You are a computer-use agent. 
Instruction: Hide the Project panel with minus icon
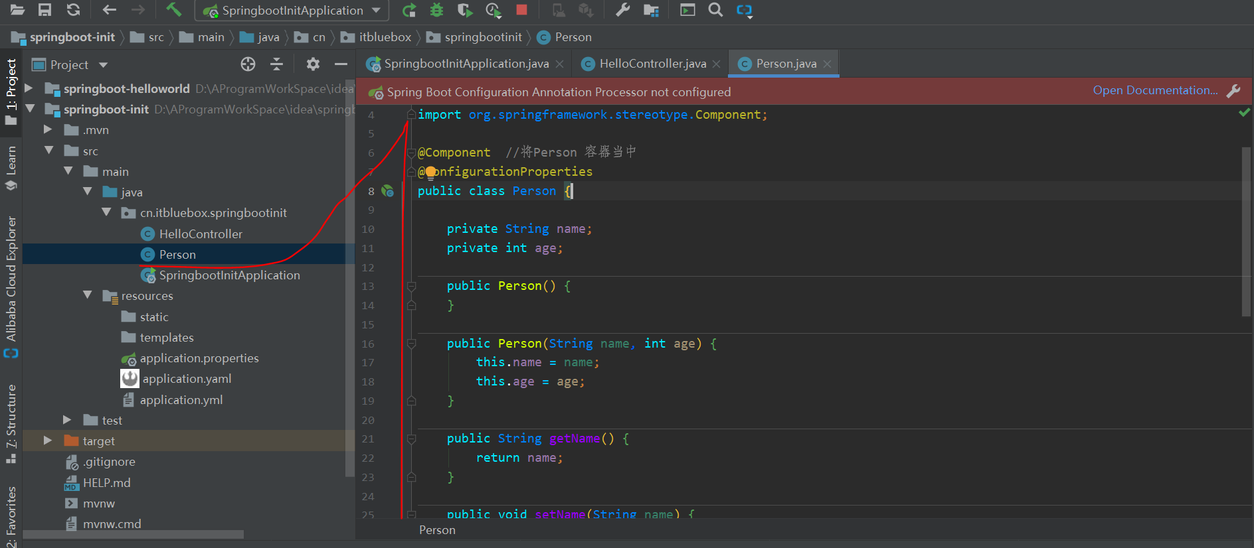click(x=341, y=64)
